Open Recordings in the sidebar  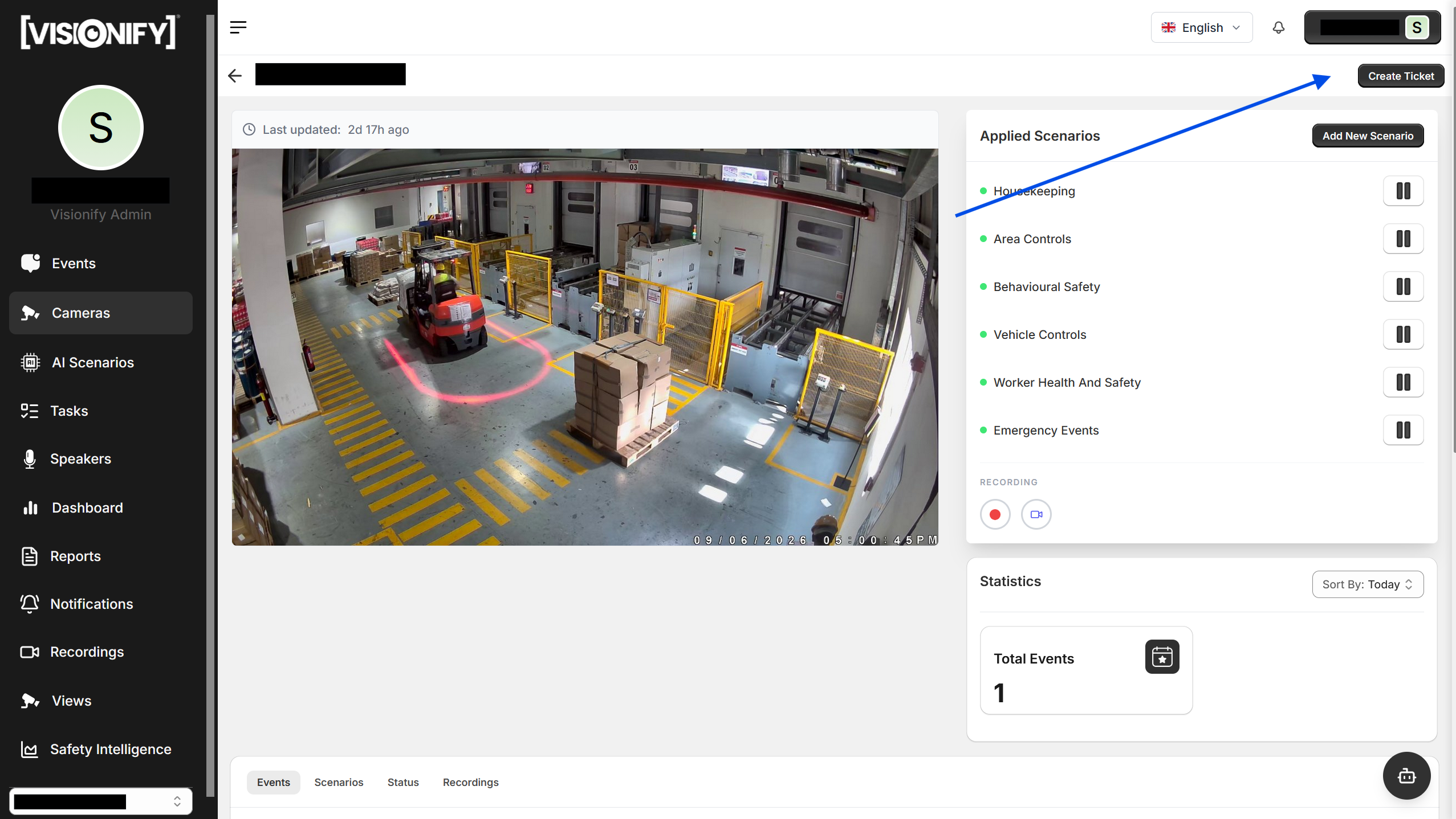pyautogui.click(x=101, y=652)
